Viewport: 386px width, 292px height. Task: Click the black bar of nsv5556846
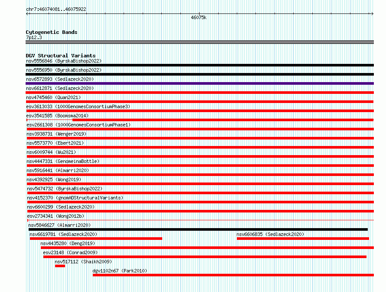(x=200, y=65)
